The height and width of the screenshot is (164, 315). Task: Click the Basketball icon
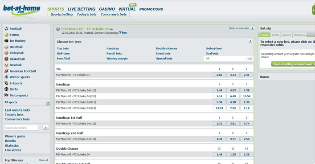click(6, 59)
